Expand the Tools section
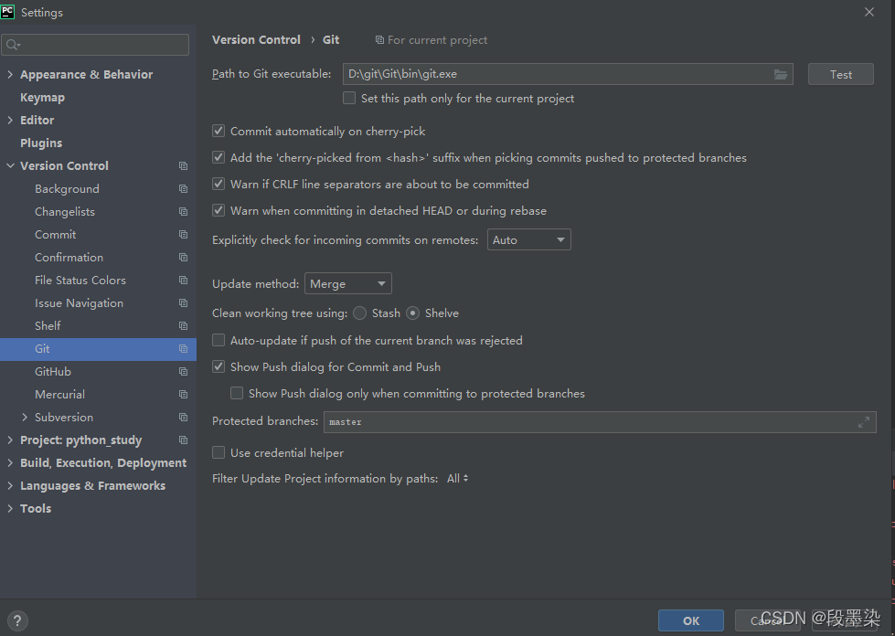 pyautogui.click(x=10, y=508)
